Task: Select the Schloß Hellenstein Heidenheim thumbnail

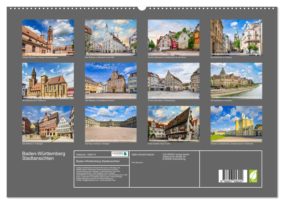Action: pyautogui.click(x=173, y=38)
